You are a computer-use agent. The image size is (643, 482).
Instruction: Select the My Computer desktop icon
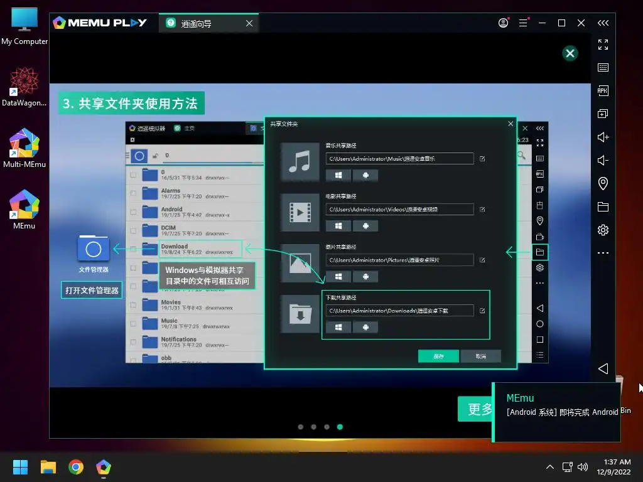tap(24, 26)
